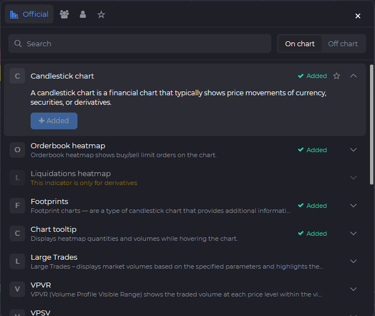Switch to the Off chart filter

click(343, 43)
